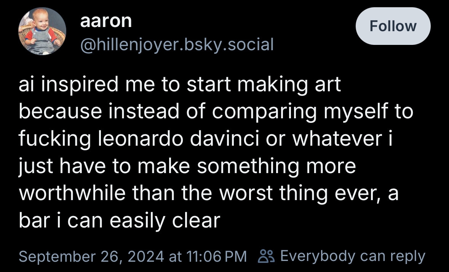This screenshot has width=449, height=272.
Task: Open the @hillenjoyer.bsky.social handle
Action: point(177,45)
